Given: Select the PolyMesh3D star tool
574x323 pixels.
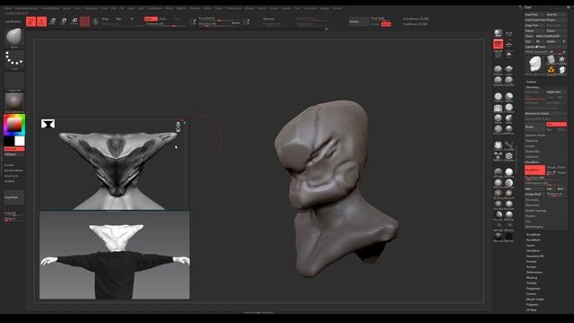Looking at the screenshot, I should point(561,60).
